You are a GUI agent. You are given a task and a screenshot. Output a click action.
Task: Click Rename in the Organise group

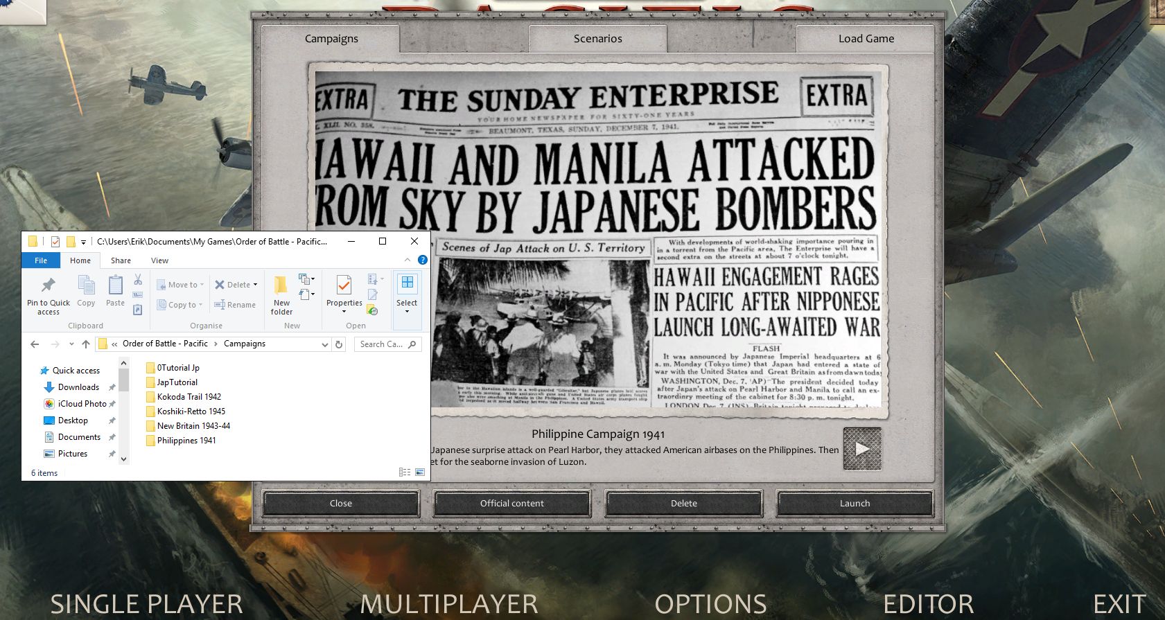click(x=235, y=305)
